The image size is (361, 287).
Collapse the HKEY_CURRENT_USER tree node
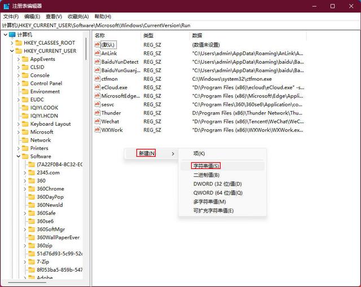(x=11, y=51)
